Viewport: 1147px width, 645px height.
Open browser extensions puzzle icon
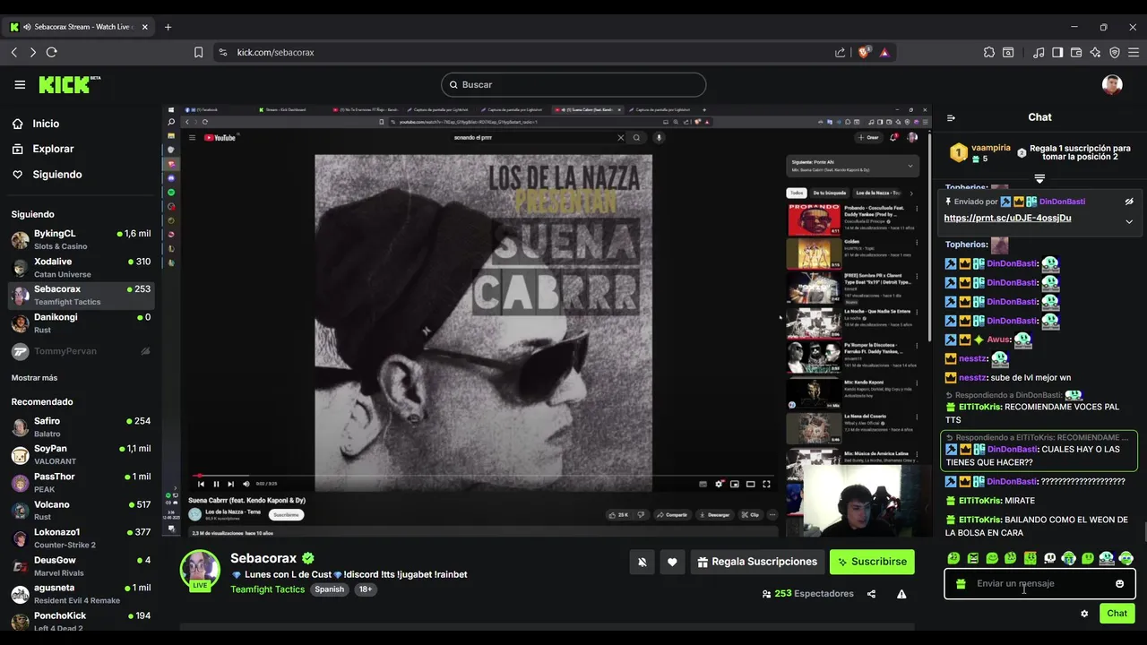point(989,52)
